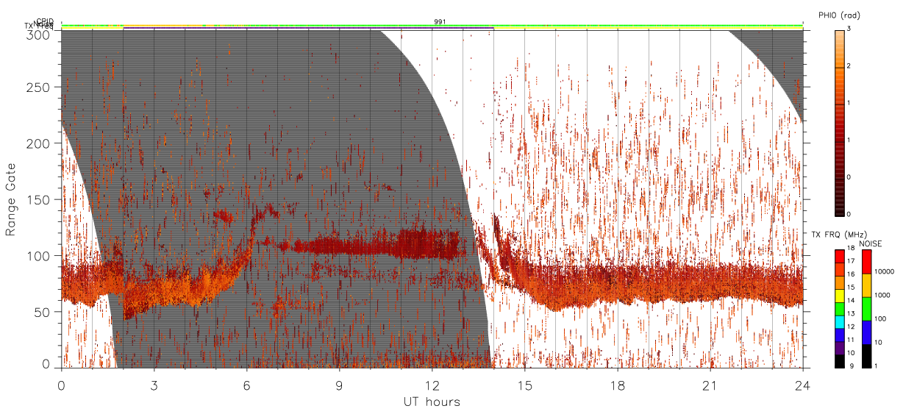Viewport: 903px width, 417px height.
Task: Click the black 9–10 MHz TX FRQ swatch
Action: (840, 361)
